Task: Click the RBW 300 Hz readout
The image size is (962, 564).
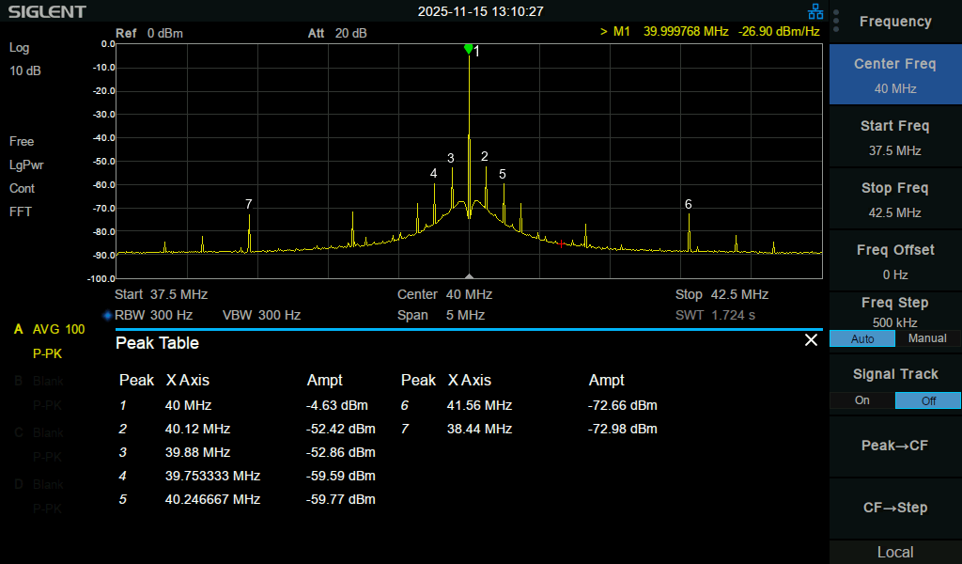Action: [x=153, y=316]
